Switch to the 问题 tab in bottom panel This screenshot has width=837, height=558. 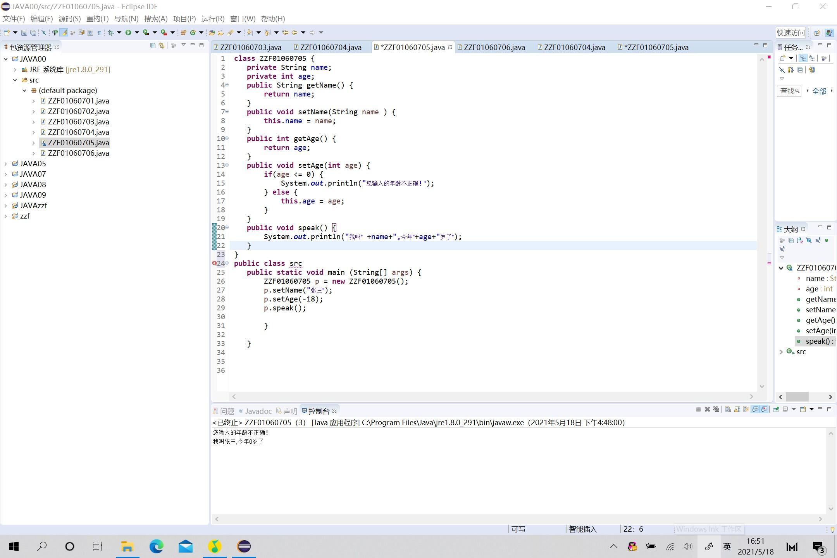(224, 411)
